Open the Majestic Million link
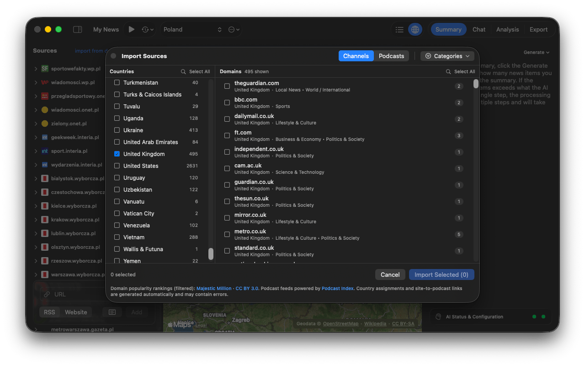 tap(214, 288)
